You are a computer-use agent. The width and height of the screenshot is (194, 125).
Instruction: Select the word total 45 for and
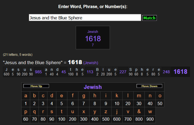[64, 72]
